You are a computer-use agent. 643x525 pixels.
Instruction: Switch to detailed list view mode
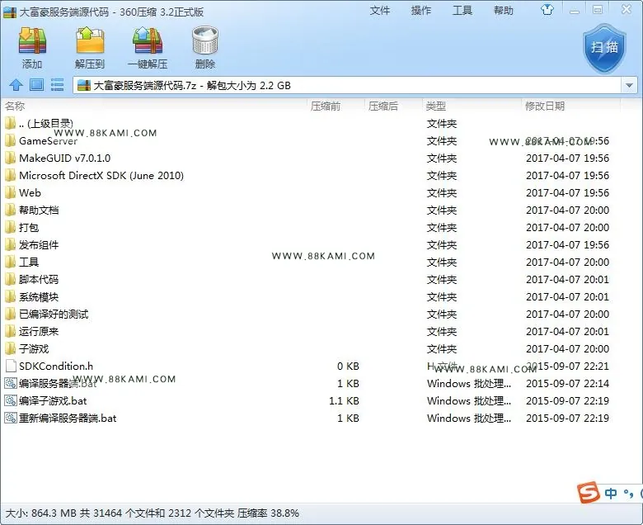pyautogui.click(x=57, y=85)
